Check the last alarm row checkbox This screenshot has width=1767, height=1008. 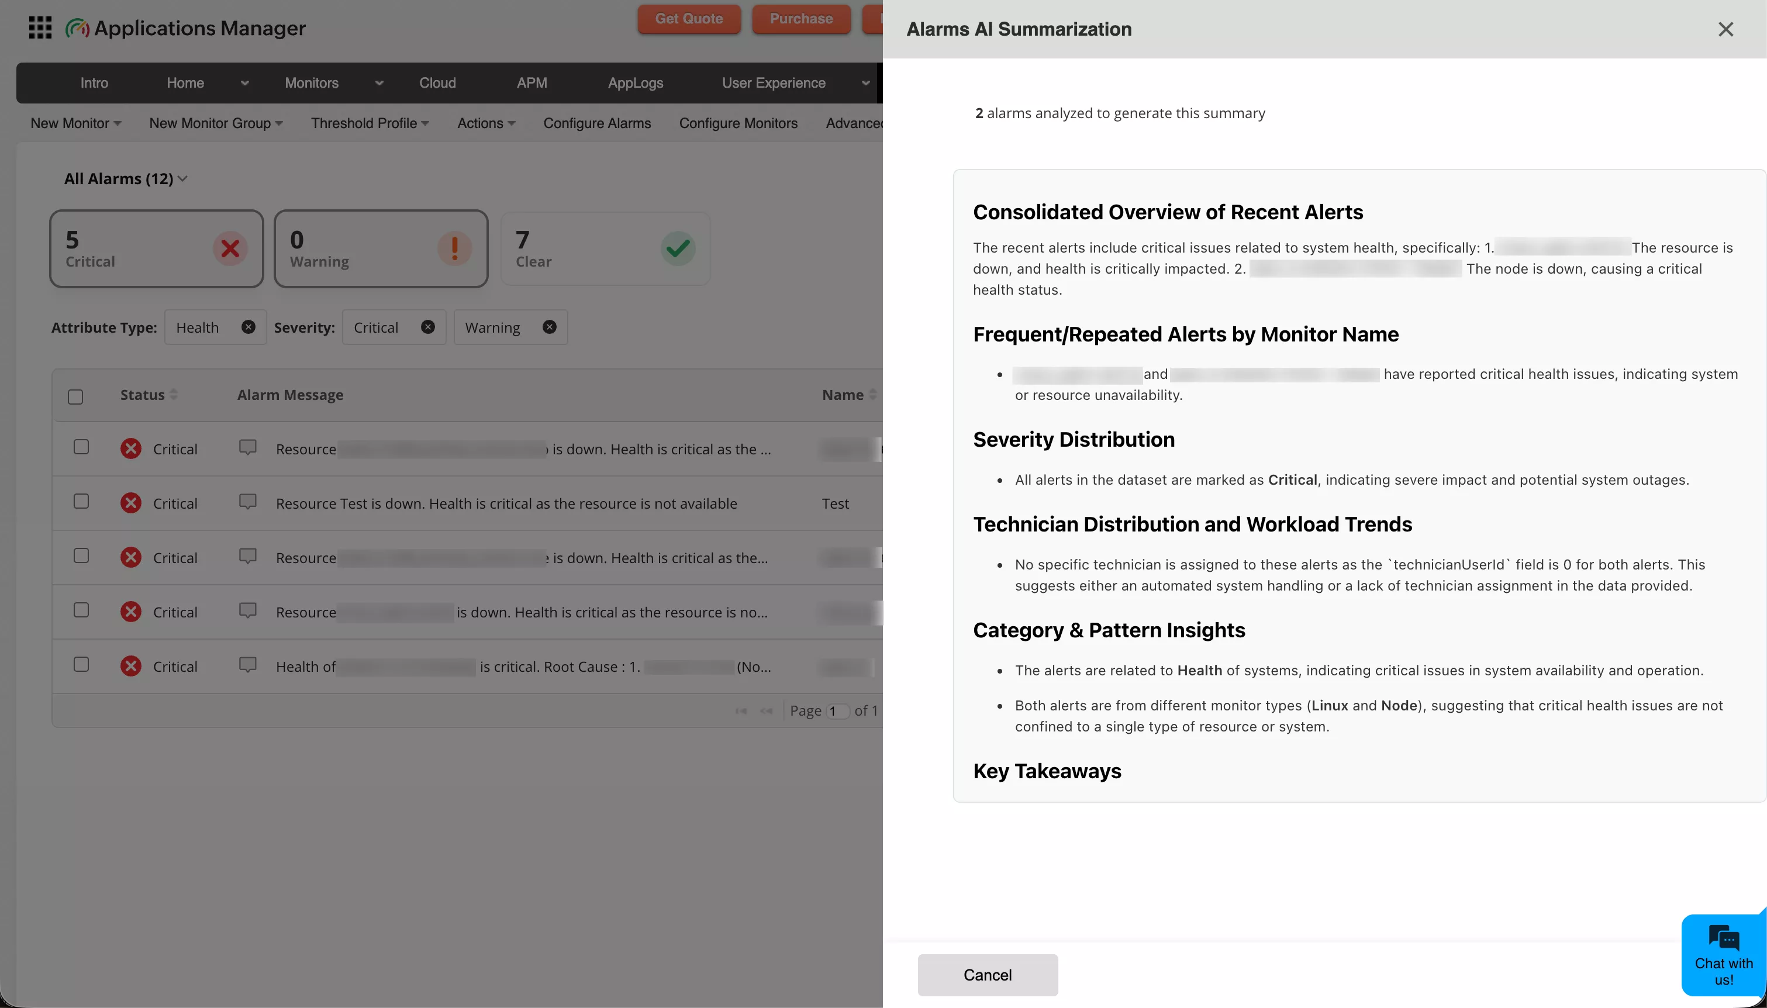tap(80, 664)
